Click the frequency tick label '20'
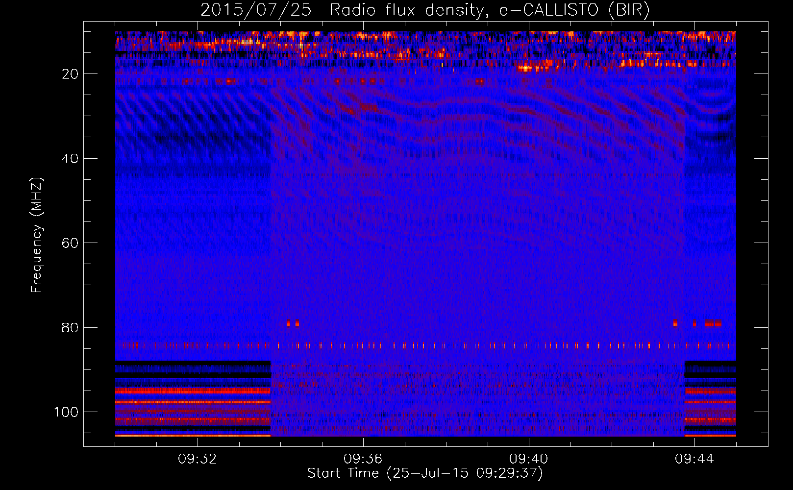The width and height of the screenshot is (793, 490). point(71,74)
